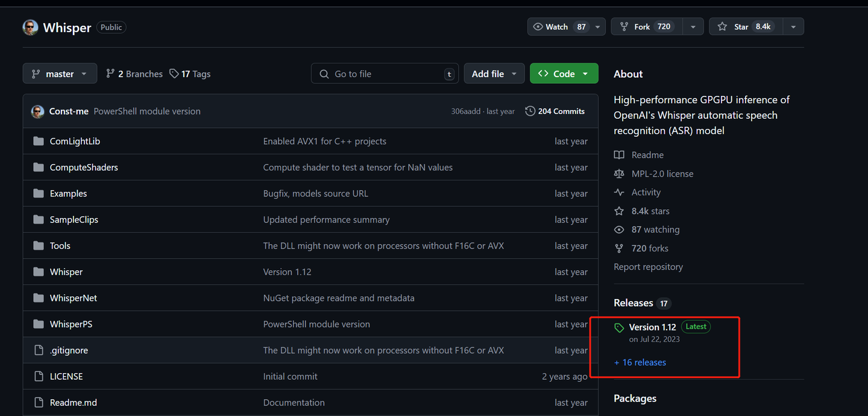Viewport: 868px width, 416px height.
Task: Open the Fork options dropdown arrow
Action: point(693,27)
